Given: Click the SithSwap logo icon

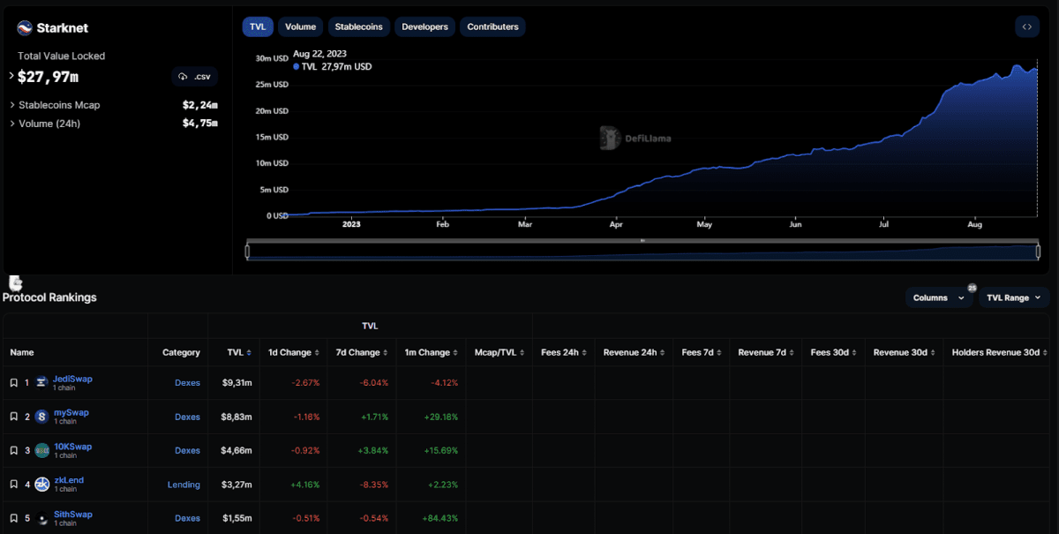Looking at the screenshot, I should click(x=41, y=518).
